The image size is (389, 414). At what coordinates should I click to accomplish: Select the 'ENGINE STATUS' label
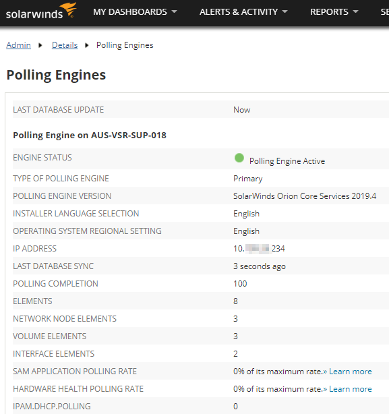click(42, 158)
